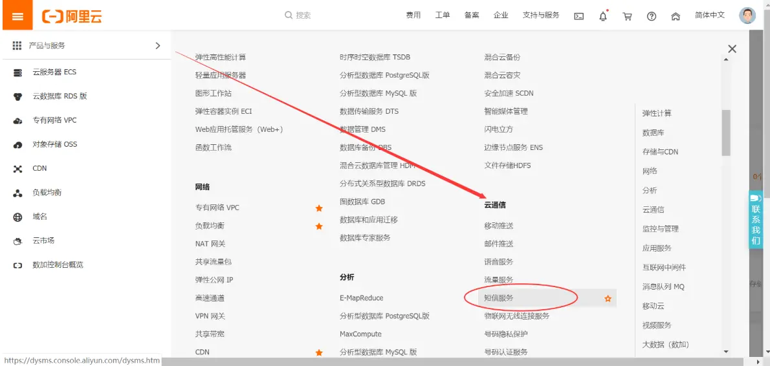Click the home icon in header

coord(676,16)
